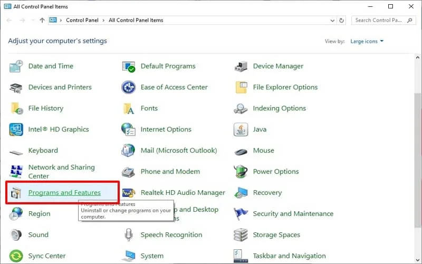Viewport: 422px width, 264px height.
Task: Open the Programs and Features link
Action: click(x=64, y=193)
